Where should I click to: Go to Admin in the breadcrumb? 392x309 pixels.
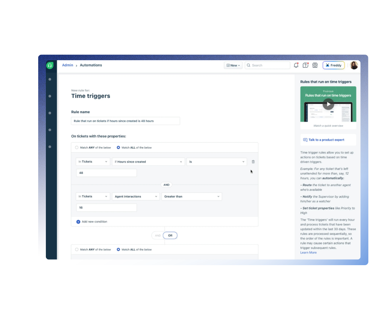point(67,65)
